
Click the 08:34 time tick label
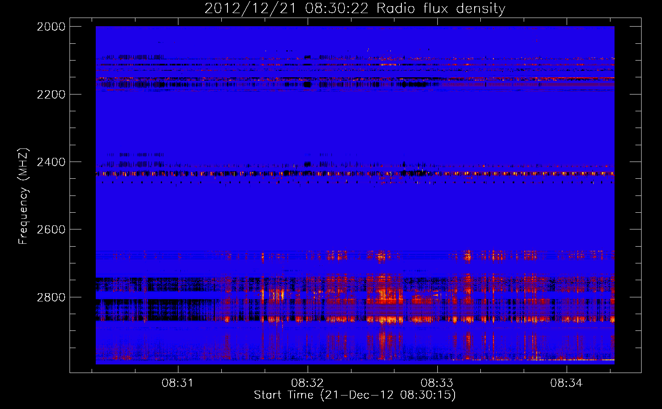[566, 383]
